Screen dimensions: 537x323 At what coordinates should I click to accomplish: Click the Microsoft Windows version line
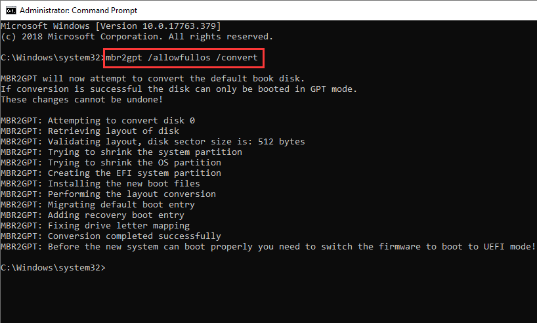110,26
